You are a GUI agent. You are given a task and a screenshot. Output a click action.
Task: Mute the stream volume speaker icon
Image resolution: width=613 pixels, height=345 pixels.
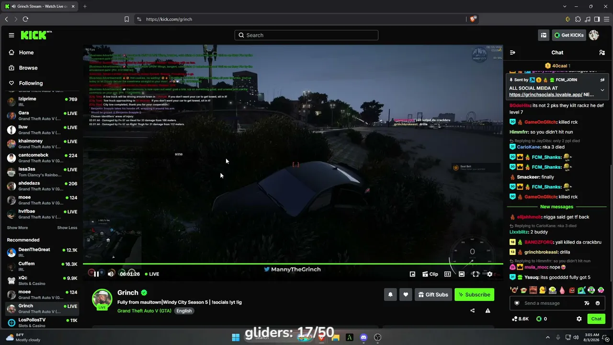pyautogui.click(x=111, y=274)
